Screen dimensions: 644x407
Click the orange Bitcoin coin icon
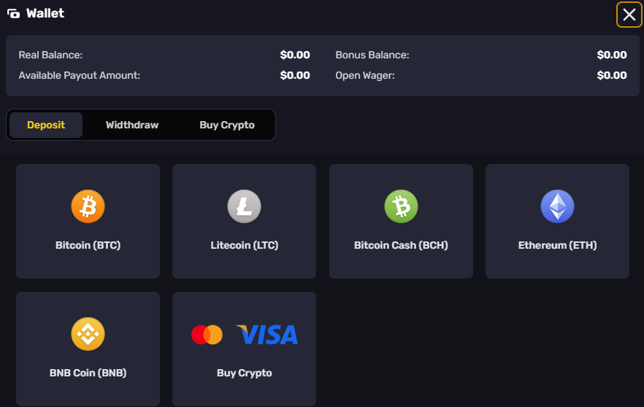point(88,206)
